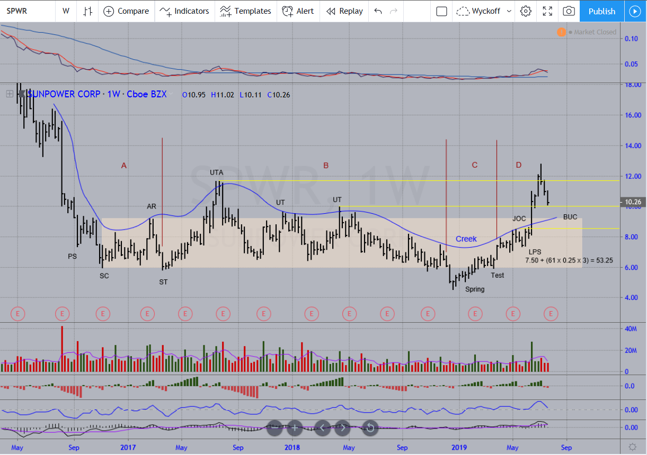Open the Indicators menu

pos(184,11)
